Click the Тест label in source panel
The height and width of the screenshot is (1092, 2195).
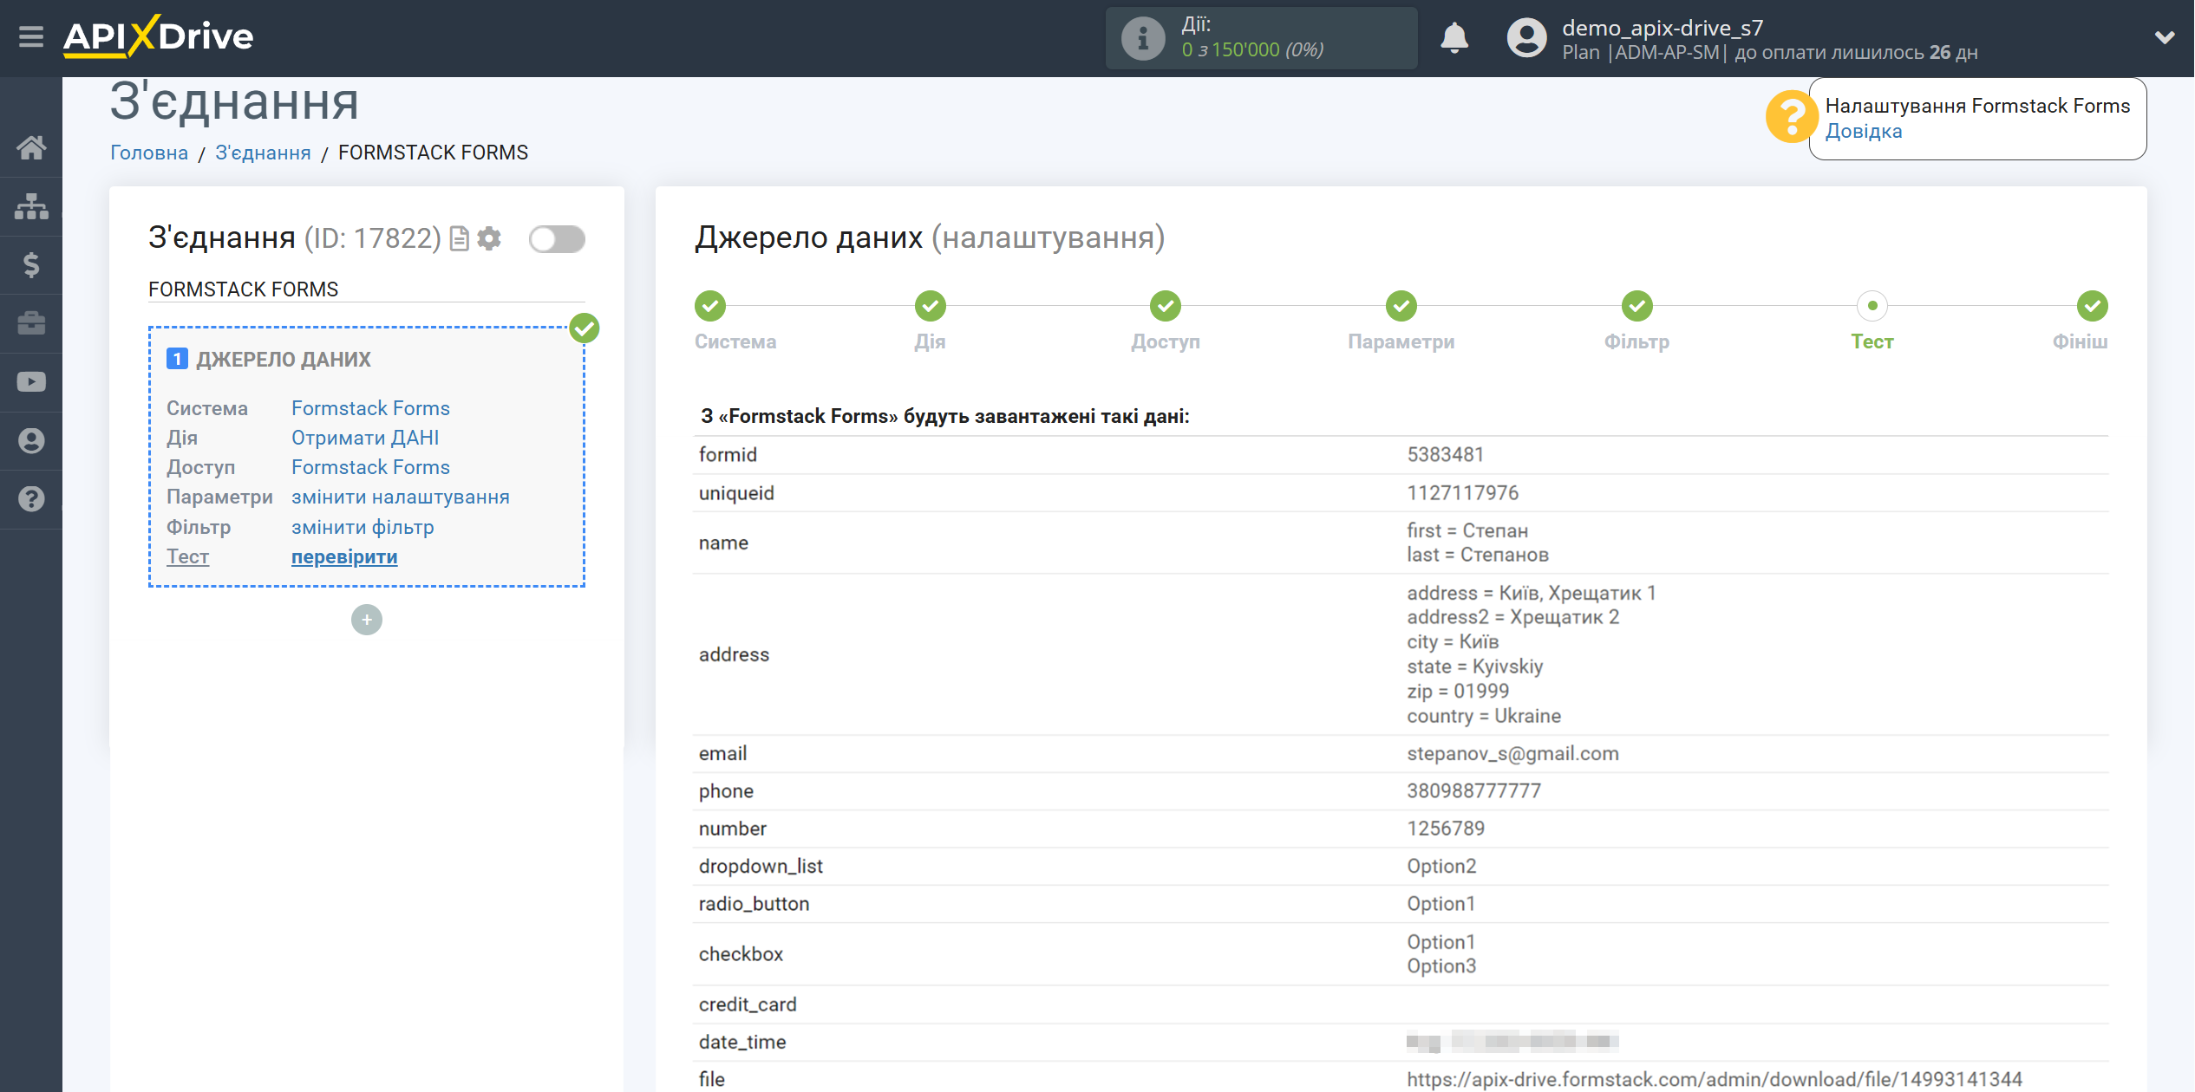187,556
